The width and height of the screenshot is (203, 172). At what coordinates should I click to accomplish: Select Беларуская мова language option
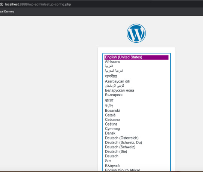point(136,90)
